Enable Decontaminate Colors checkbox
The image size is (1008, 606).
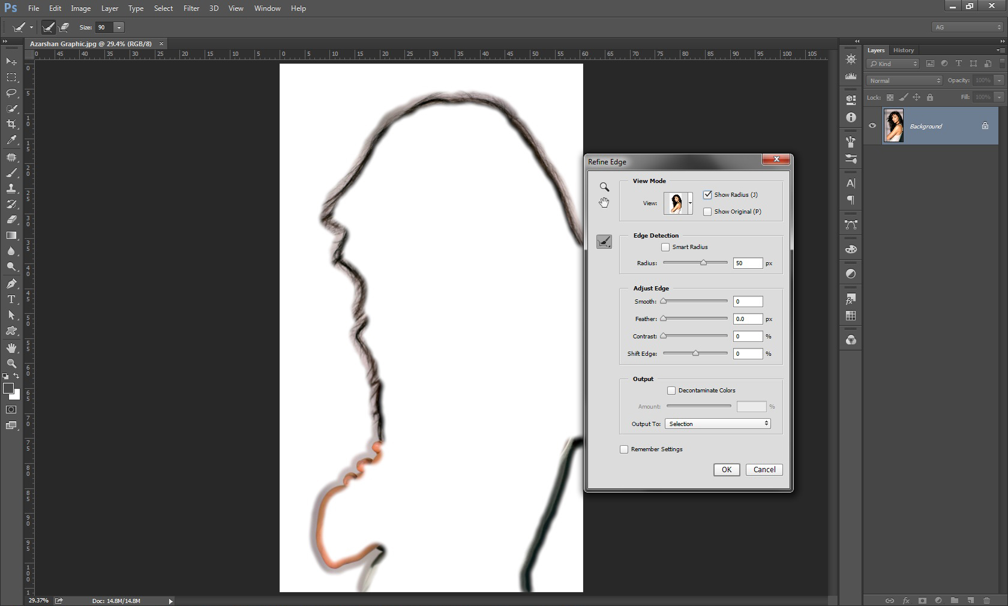pos(671,391)
